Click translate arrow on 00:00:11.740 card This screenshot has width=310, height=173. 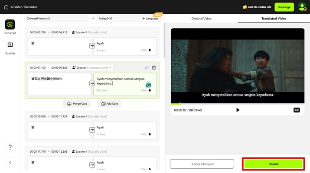pyautogui.click(x=92, y=165)
